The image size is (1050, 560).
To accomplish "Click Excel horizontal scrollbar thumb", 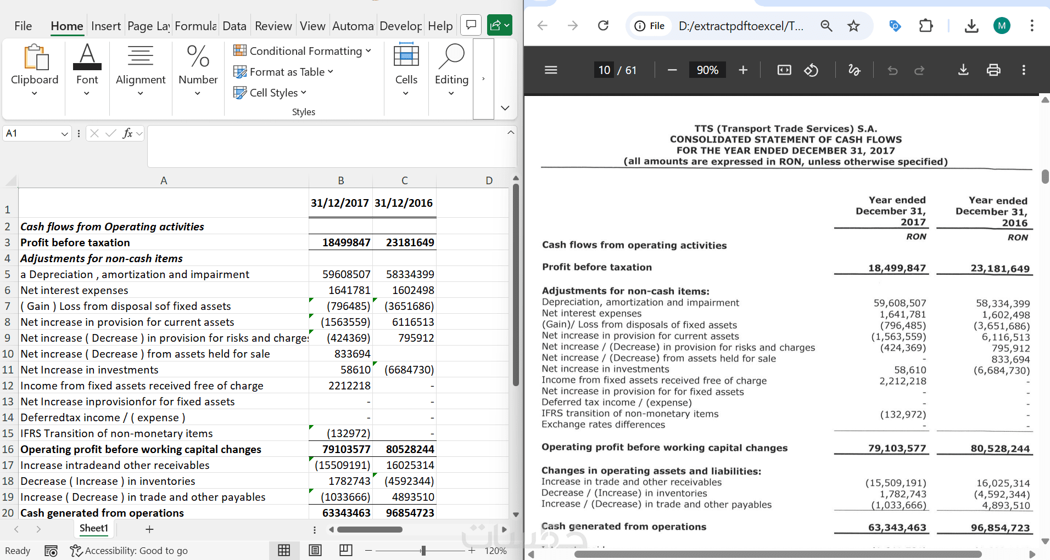I will [370, 530].
